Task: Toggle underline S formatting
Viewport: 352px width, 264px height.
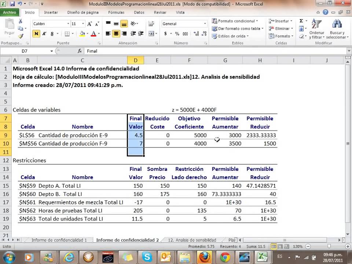Action: point(52,34)
